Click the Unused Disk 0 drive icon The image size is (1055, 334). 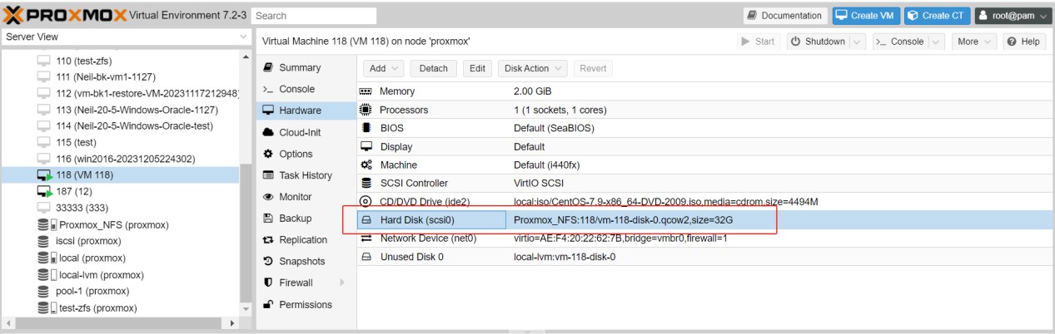(x=365, y=257)
